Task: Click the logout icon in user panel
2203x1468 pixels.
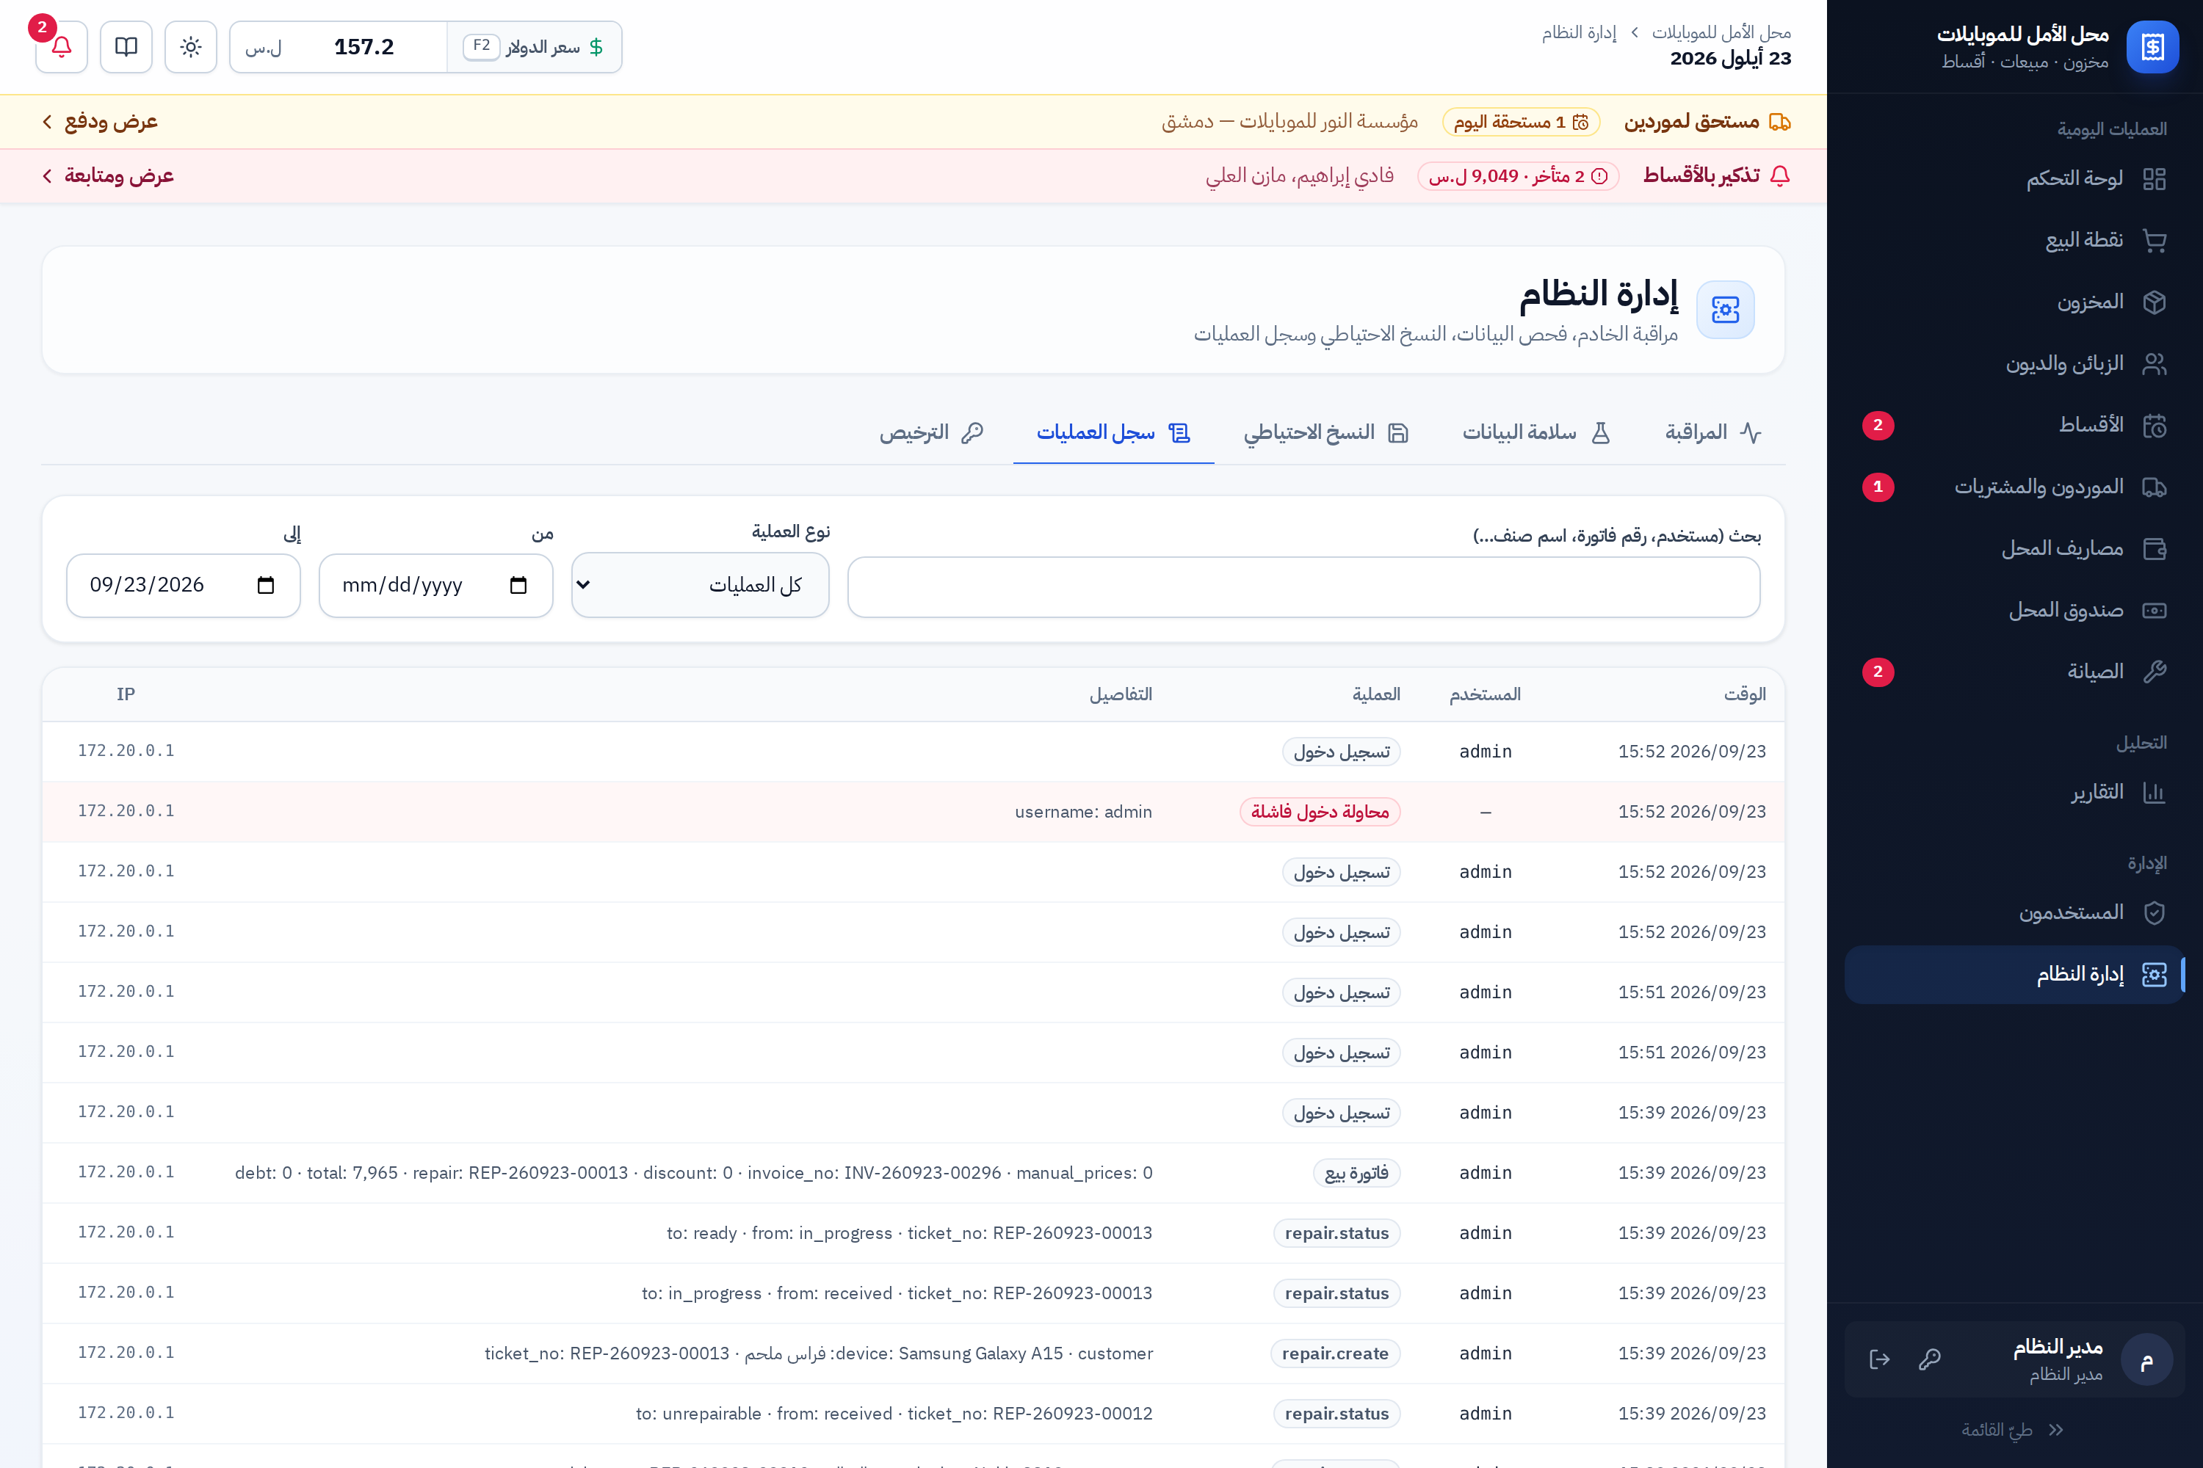Action: 1880,1359
